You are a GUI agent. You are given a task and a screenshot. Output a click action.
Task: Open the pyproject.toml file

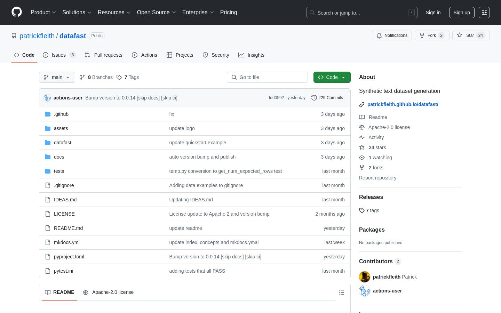(69, 257)
